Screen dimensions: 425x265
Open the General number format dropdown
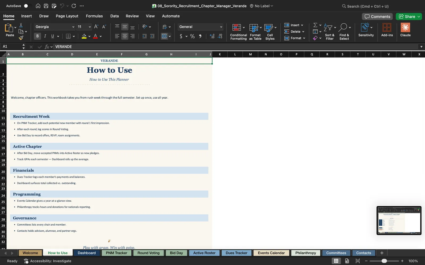tap(221, 27)
